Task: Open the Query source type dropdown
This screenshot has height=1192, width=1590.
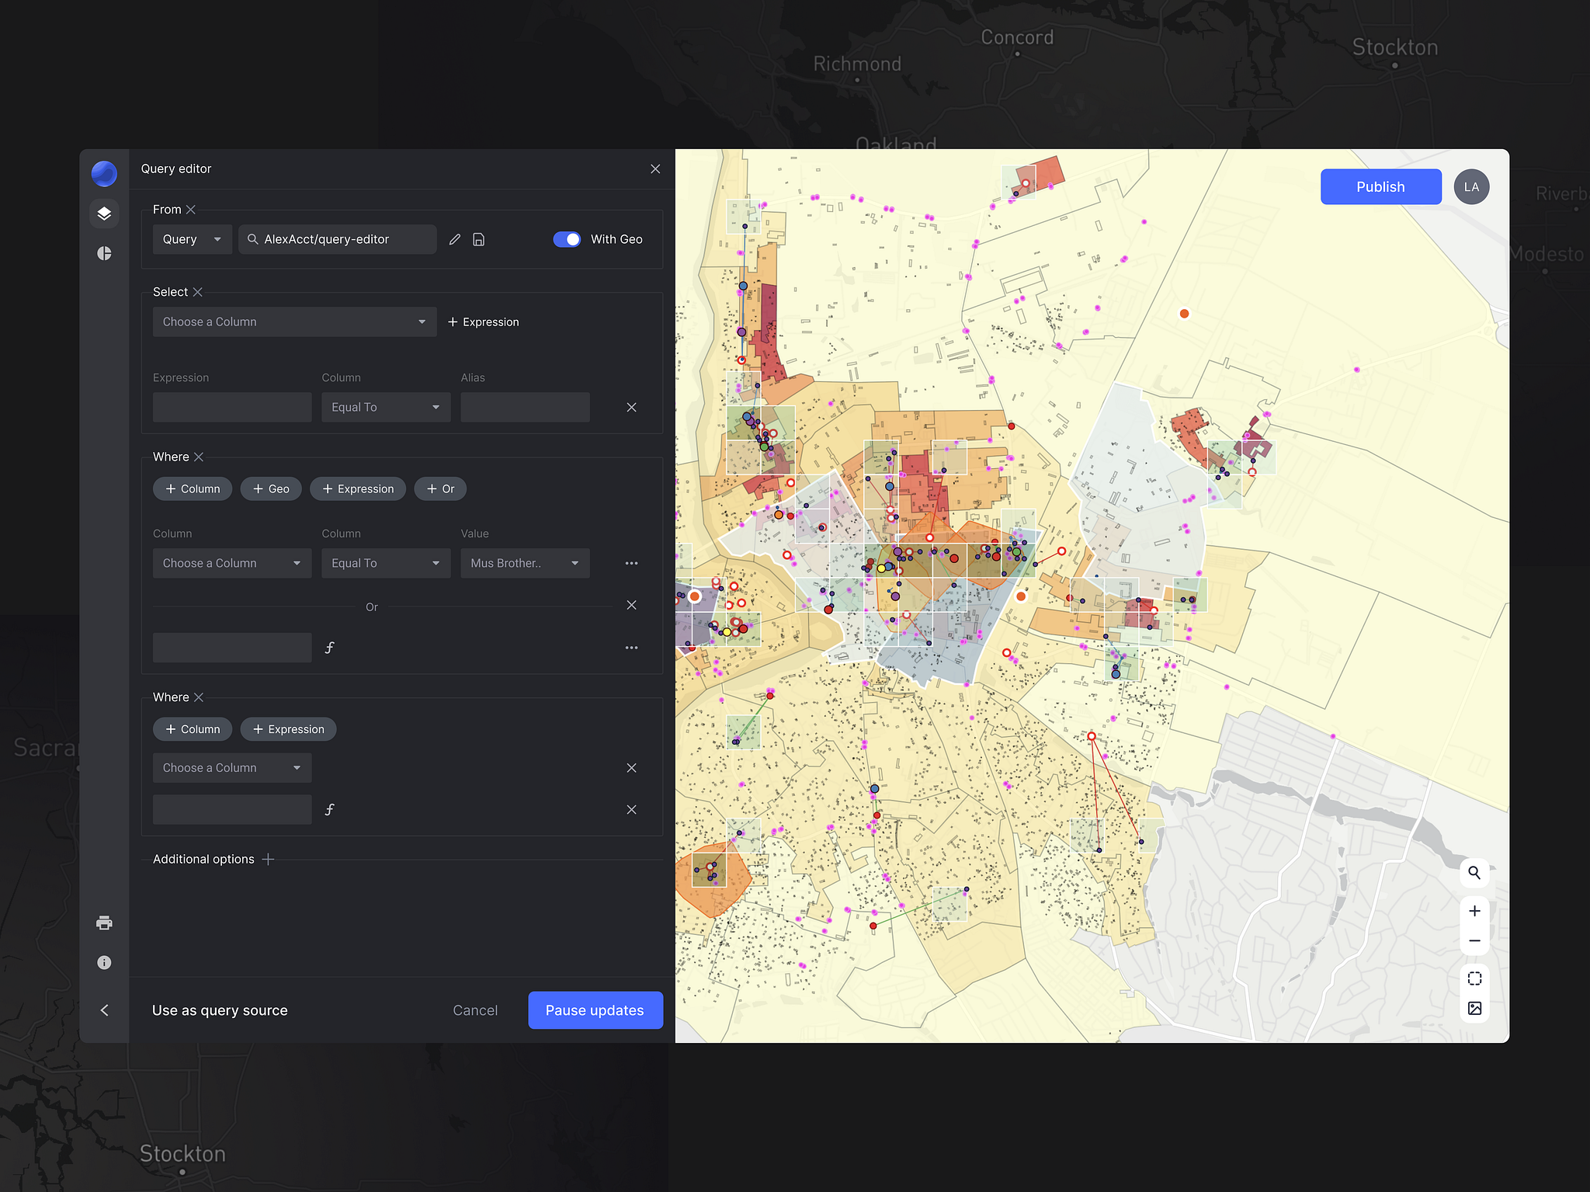Action: 192,239
